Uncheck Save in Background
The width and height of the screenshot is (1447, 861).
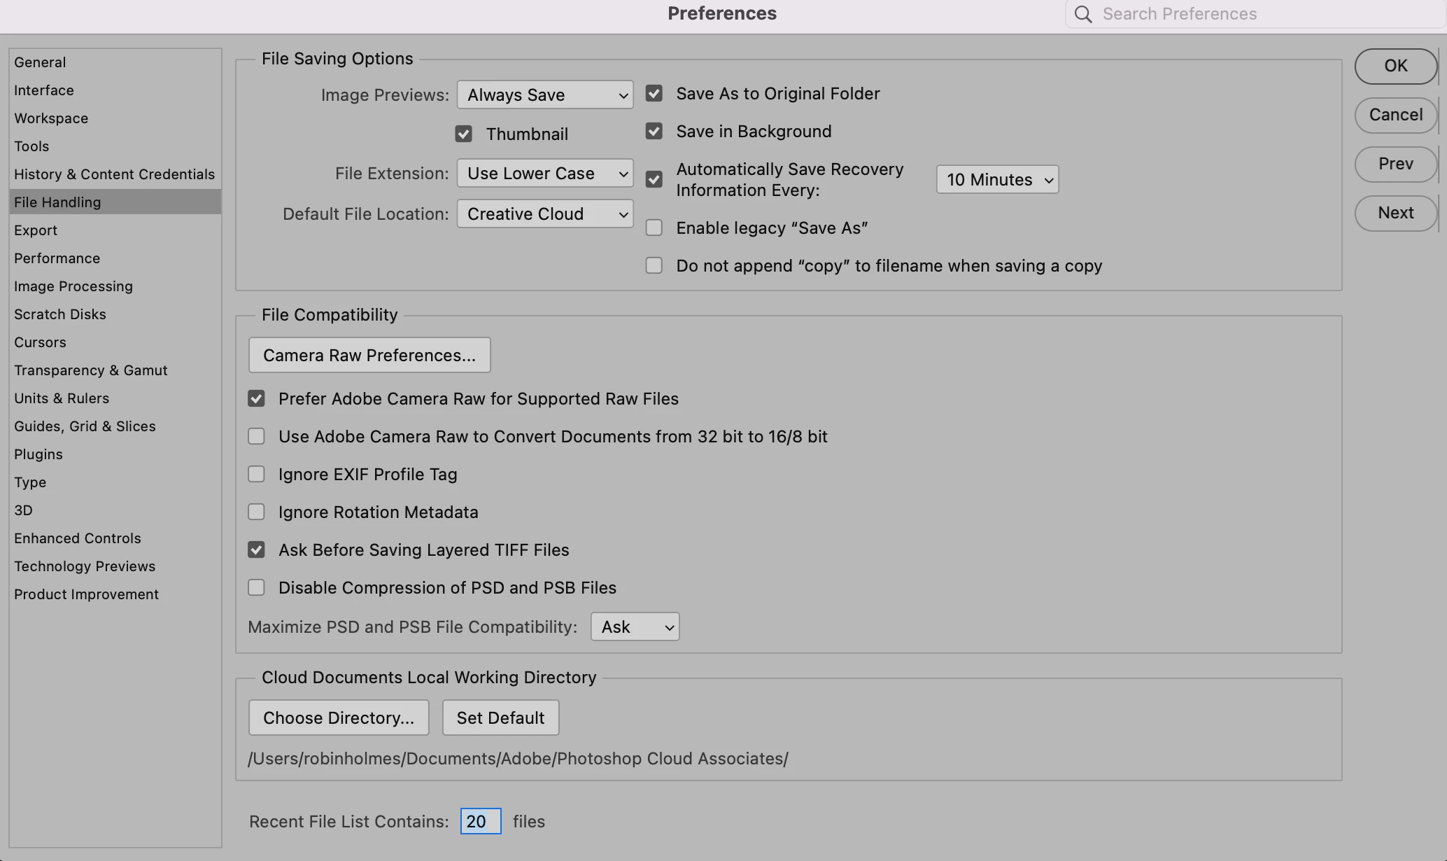pyautogui.click(x=654, y=132)
